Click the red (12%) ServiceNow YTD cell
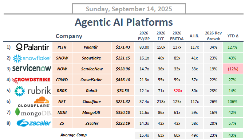 click(x=233, y=69)
